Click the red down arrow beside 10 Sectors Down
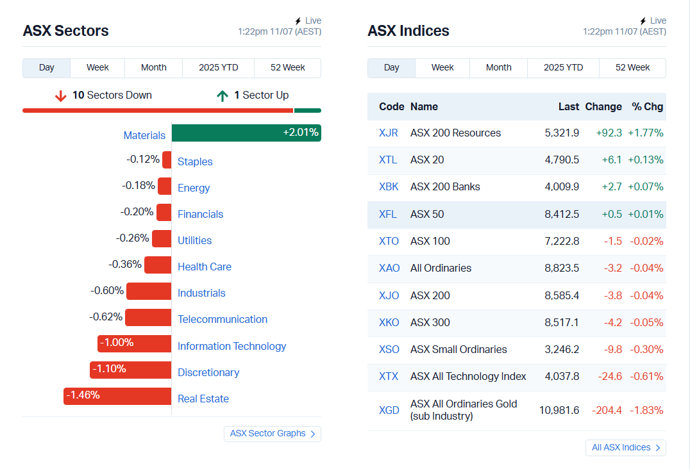 61,96
